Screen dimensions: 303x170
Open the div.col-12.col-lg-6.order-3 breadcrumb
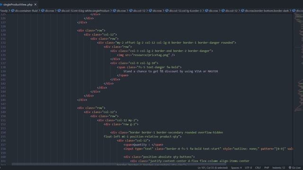[185, 11]
